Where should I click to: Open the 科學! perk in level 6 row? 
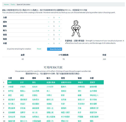coord(63,104)
